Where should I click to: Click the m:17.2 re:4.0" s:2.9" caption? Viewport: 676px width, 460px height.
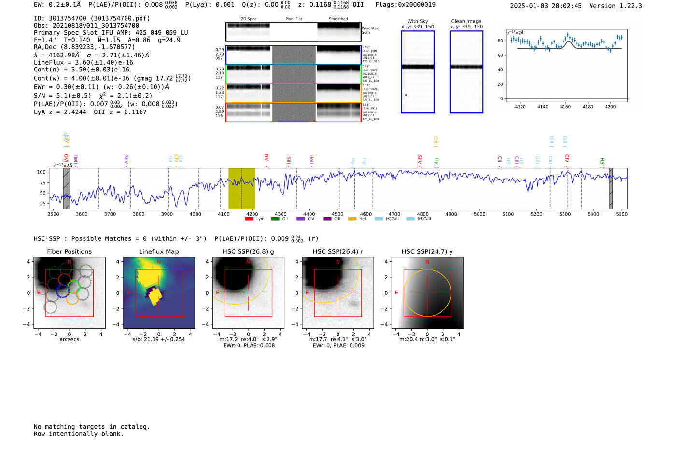(248, 339)
